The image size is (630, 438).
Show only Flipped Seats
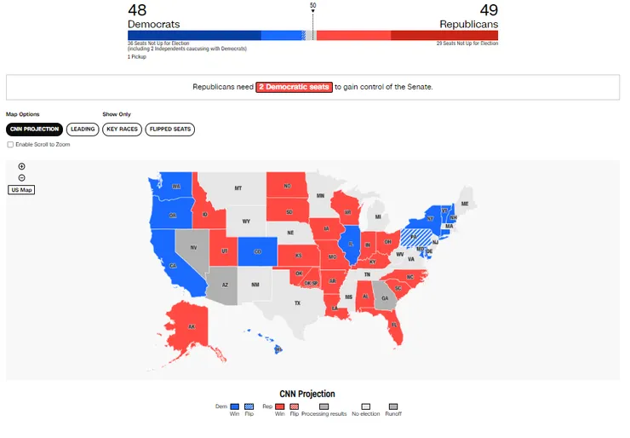(170, 130)
